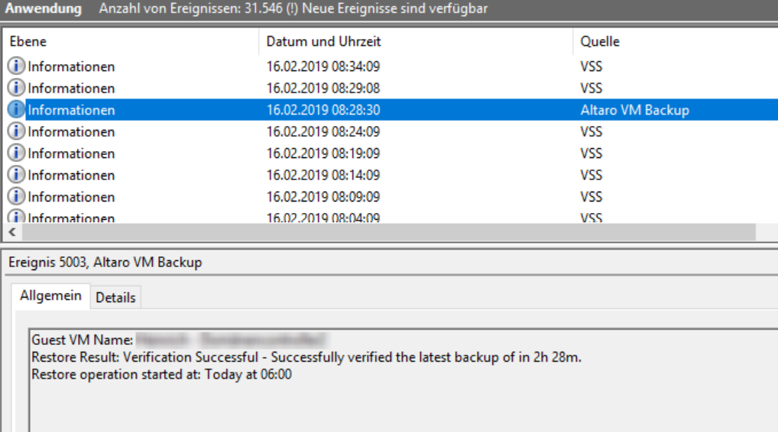Click info icon of 08:09:09 event row

(x=16, y=197)
